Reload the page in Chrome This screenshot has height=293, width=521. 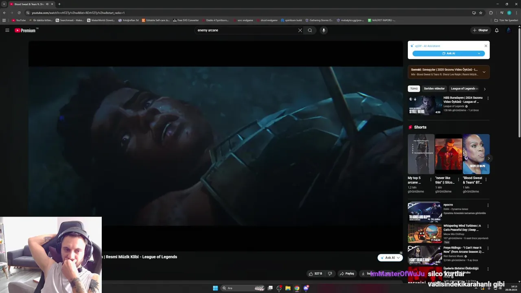pos(19,13)
